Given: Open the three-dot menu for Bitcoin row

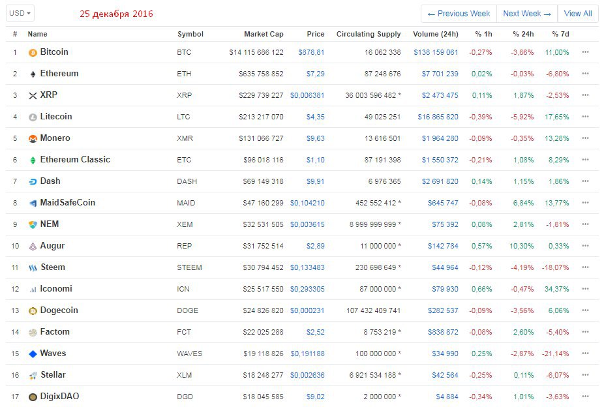Looking at the screenshot, I should point(586,52).
